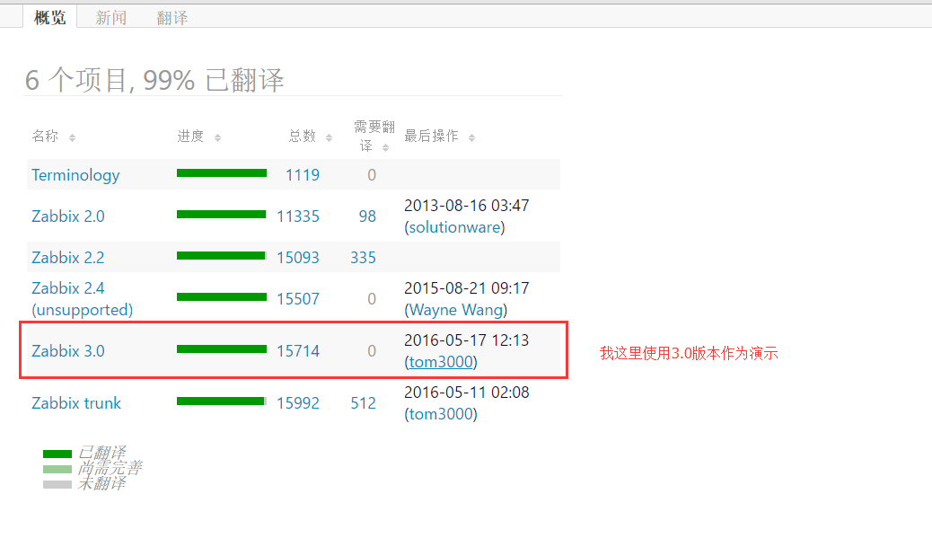Screen dimensions: 932x547
Task: Open the 翻译 tab
Action: (x=172, y=18)
